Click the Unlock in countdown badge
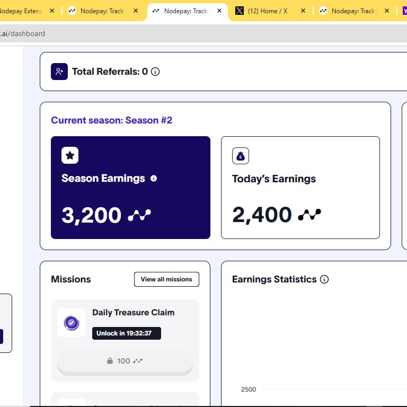 (127, 333)
